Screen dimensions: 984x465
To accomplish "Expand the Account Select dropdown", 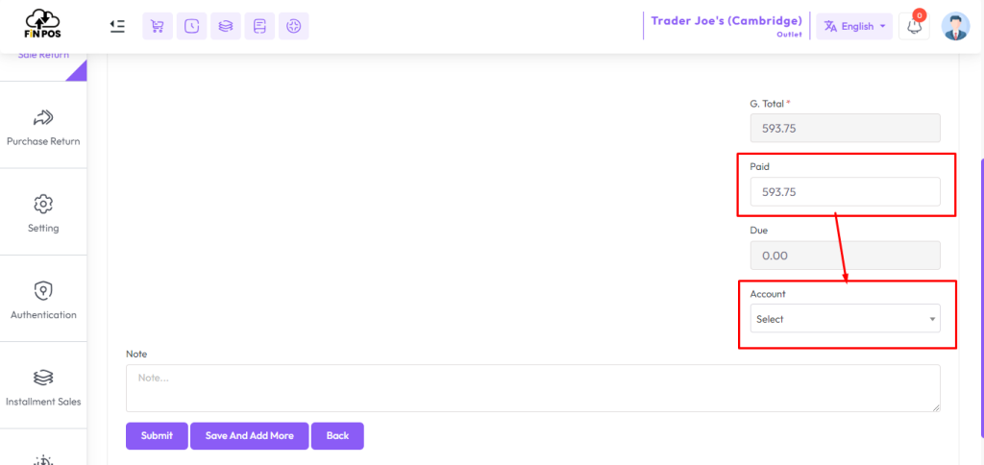I will pyautogui.click(x=845, y=319).
